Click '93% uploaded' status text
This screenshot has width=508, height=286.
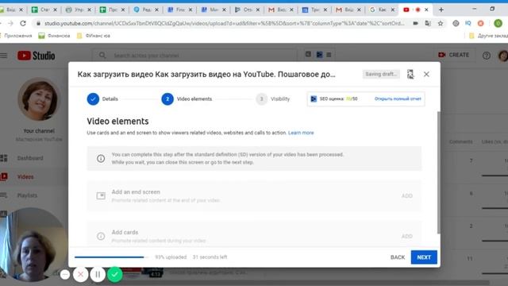point(171,257)
